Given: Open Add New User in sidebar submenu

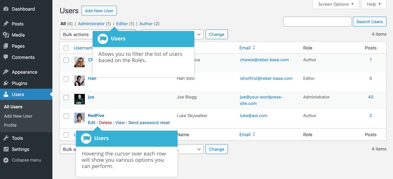Looking at the screenshot, I should point(18,116).
